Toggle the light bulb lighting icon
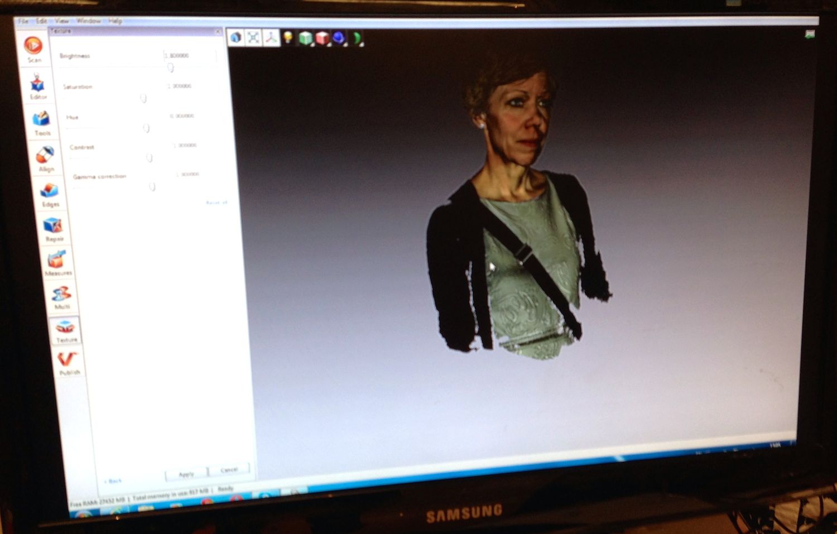This screenshot has height=534, width=837. [288, 37]
